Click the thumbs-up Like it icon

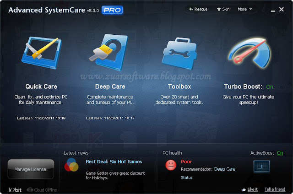[244, 189]
